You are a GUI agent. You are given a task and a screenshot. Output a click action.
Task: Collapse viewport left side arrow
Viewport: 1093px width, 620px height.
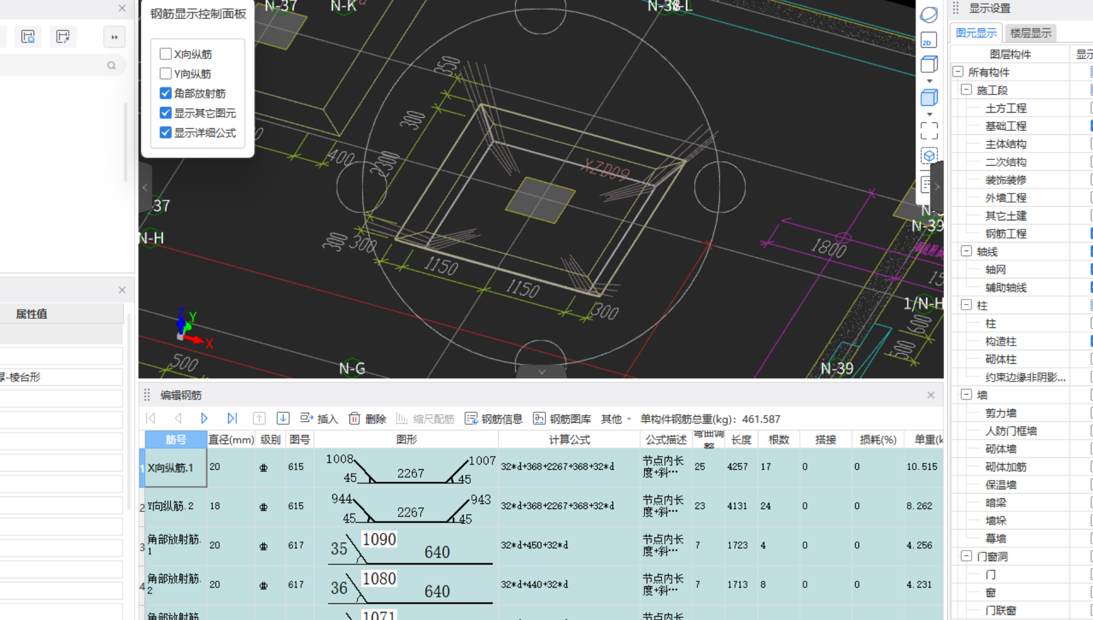point(145,187)
